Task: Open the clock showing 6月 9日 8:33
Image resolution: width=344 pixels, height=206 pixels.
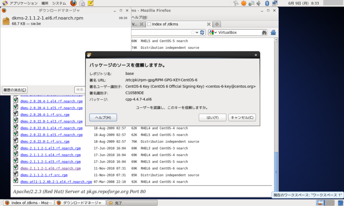Action: 304,3
